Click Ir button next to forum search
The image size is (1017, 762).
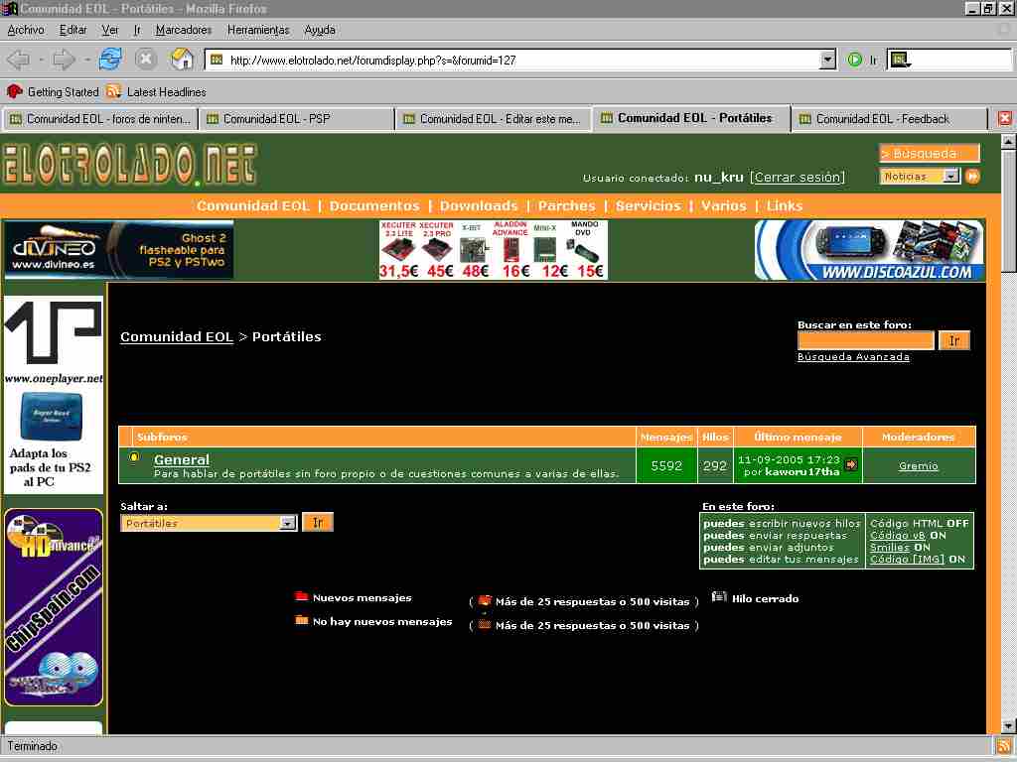954,340
